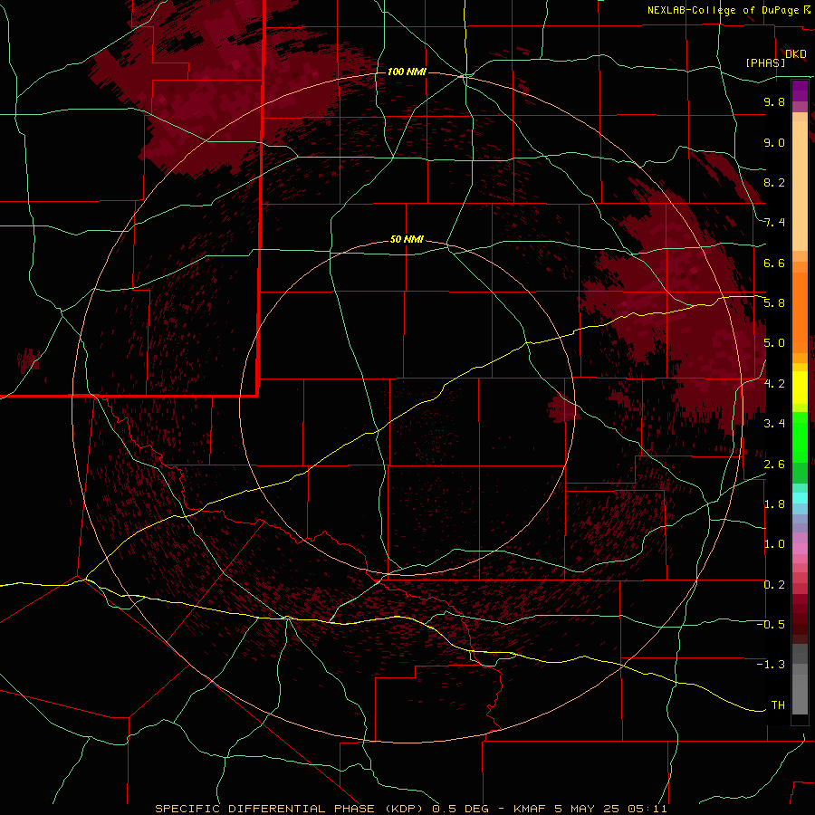Pick the yellow segment of the color bar
This screenshot has height=815, width=815.
800,388
